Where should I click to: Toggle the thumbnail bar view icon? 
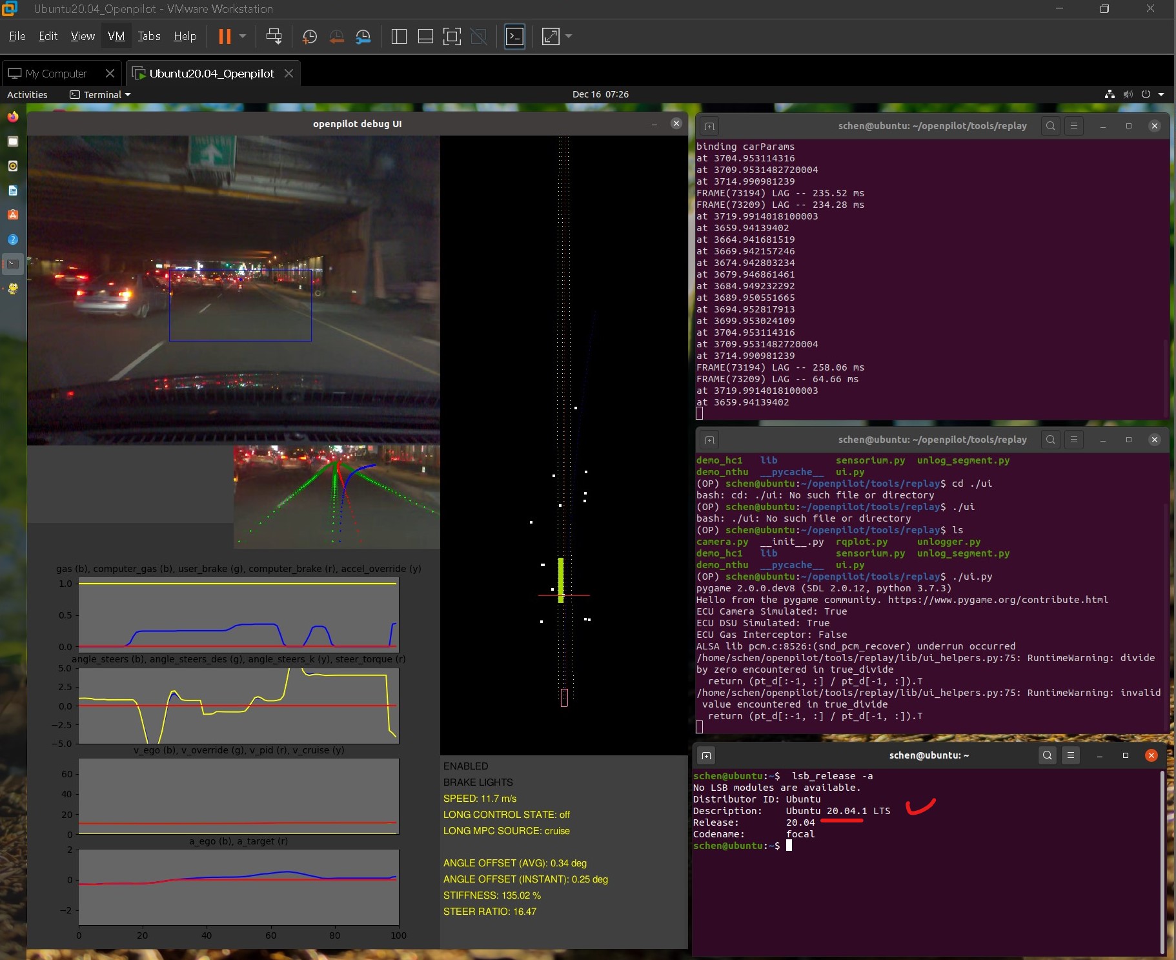[425, 37]
